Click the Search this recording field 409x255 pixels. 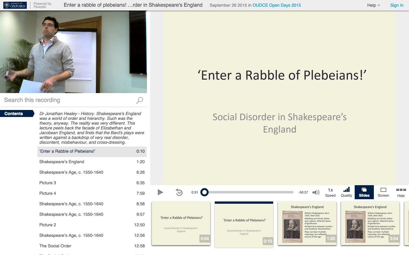tap(69, 100)
